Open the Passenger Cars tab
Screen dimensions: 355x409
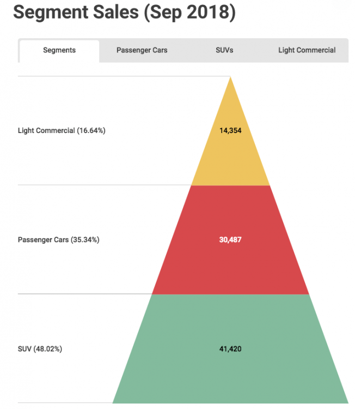pyautogui.click(x=142, y=50)
